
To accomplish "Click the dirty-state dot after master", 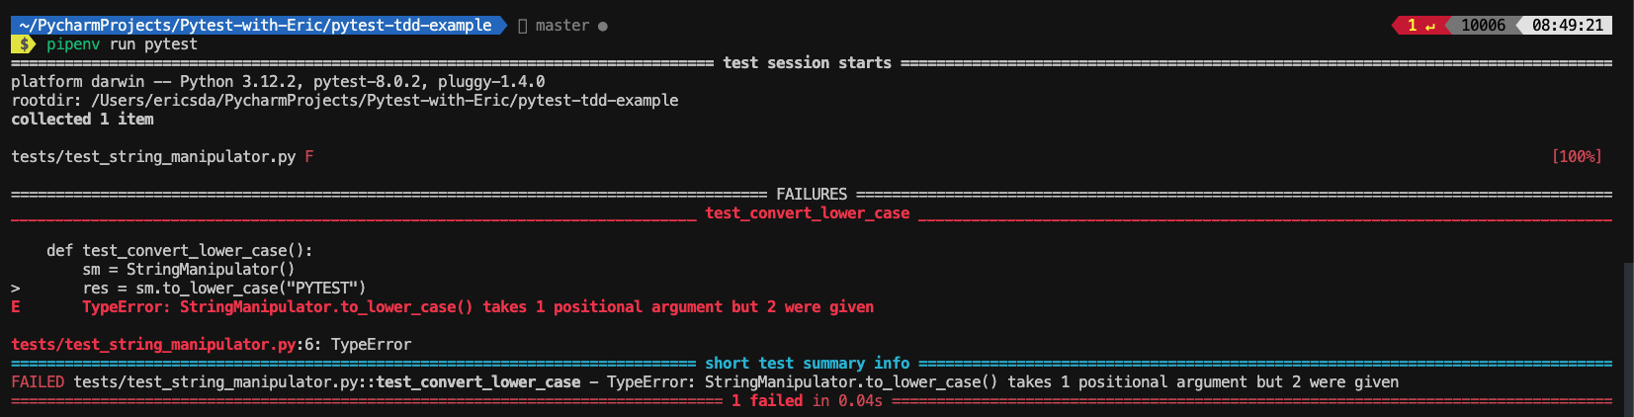I will click(603, 26).
